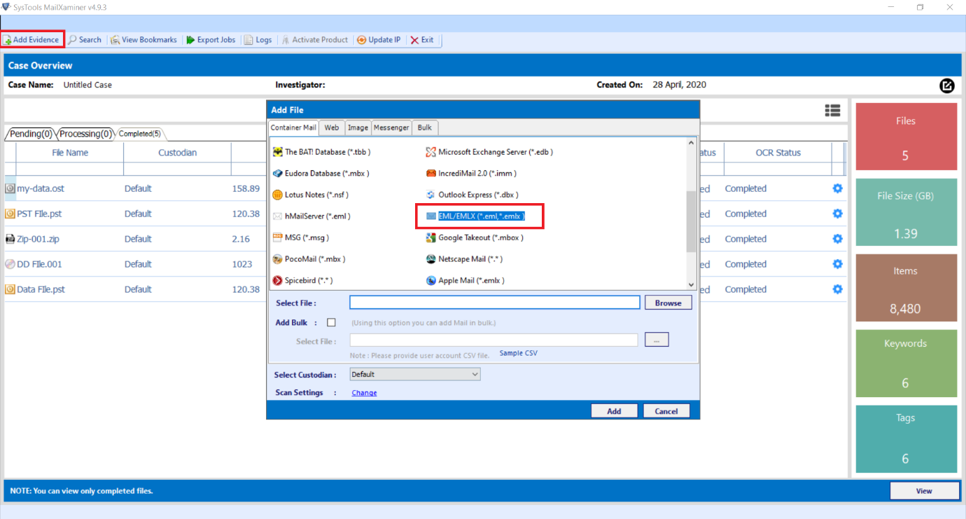The width and height of the screenshot is (966, 519).
Task: Select IncrediMail 2.0 (*.imm) type
Action: pyautogui.click(x=471, y=173)
